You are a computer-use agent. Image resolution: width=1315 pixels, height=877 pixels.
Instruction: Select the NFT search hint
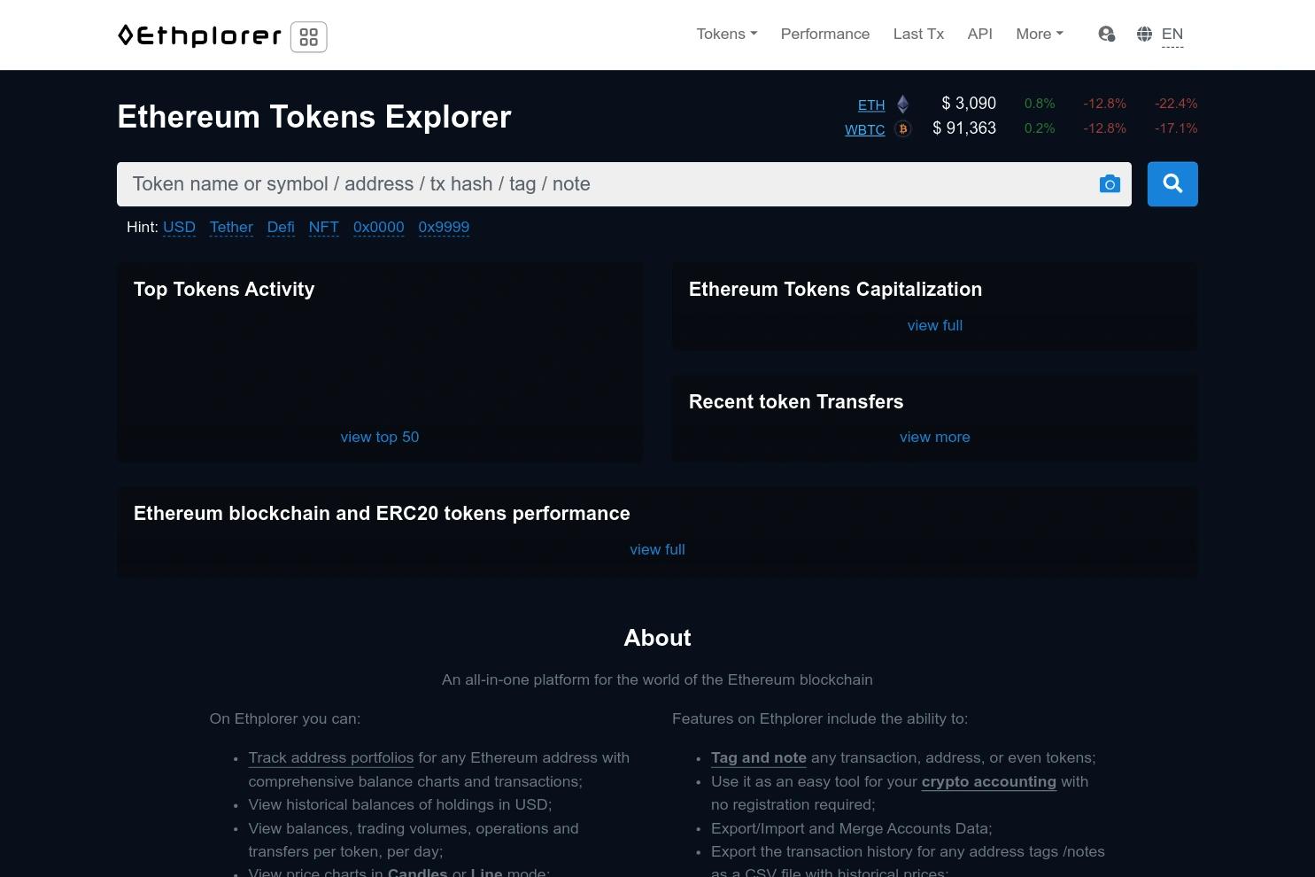point(323,228)
